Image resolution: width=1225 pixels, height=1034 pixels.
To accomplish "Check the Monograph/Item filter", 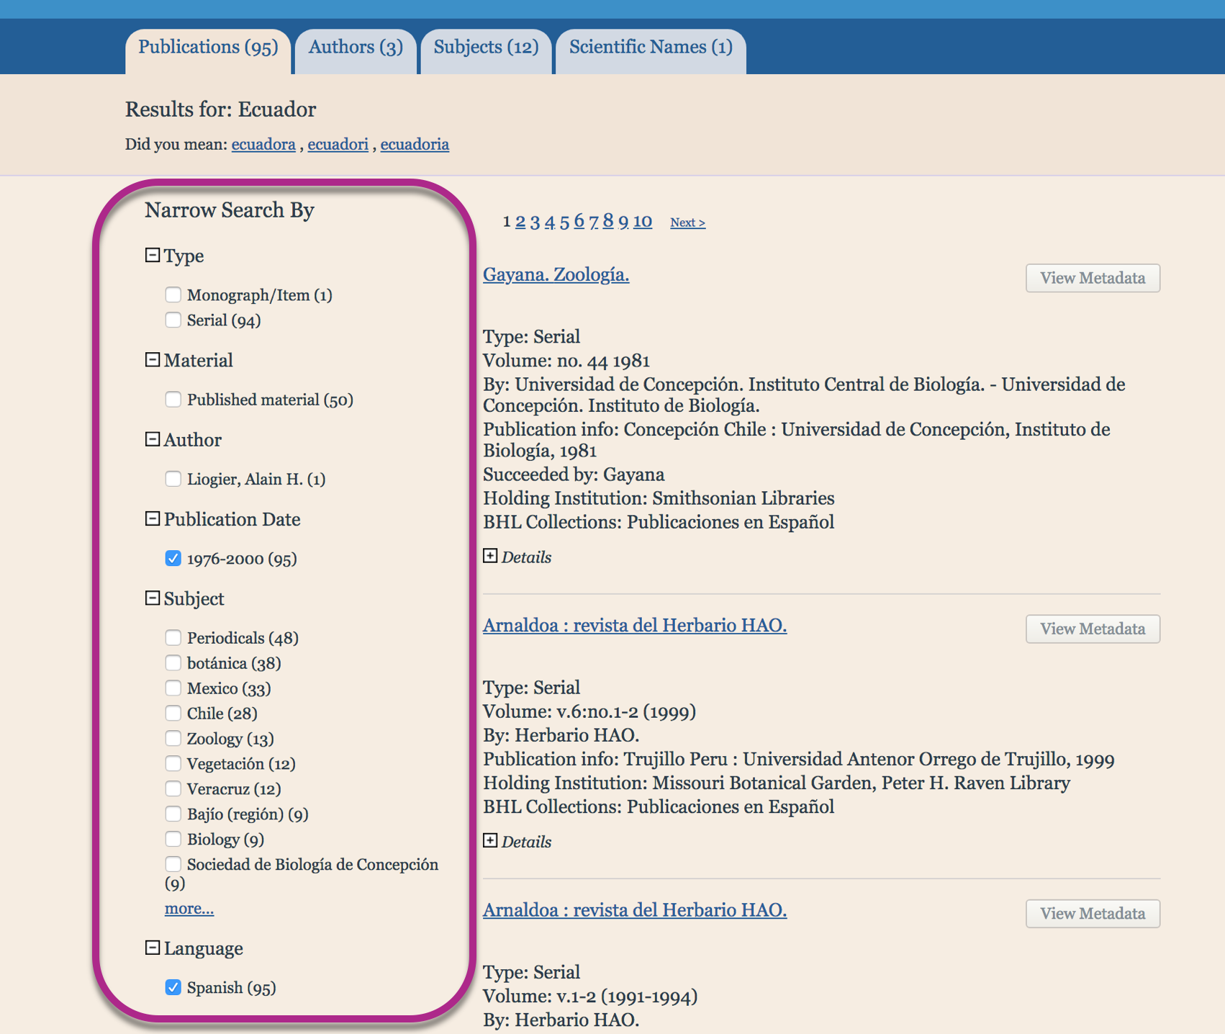I will [173, 295].
